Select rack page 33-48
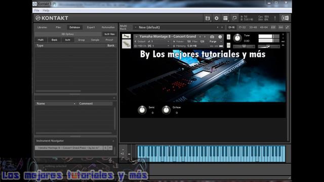The image size is (324, 182). tap(253, 27)
